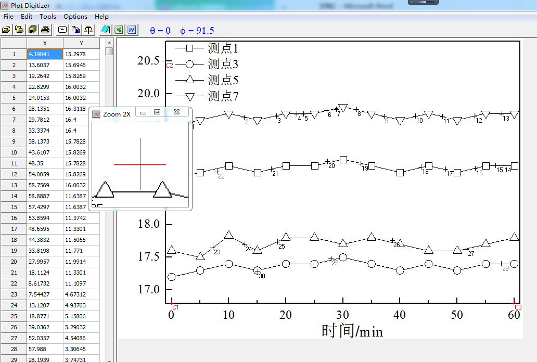Click the Print toolbar icon
Viewport: 537px width, 362px height.
(x=45, y=30)
